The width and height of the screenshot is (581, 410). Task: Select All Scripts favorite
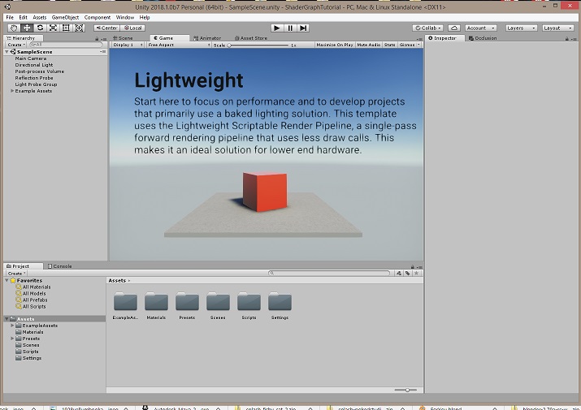tap(34, 307)
